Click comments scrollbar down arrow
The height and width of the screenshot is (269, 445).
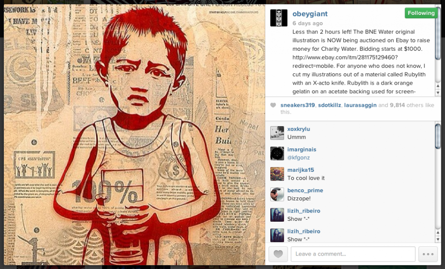click(x=438, y=239)
